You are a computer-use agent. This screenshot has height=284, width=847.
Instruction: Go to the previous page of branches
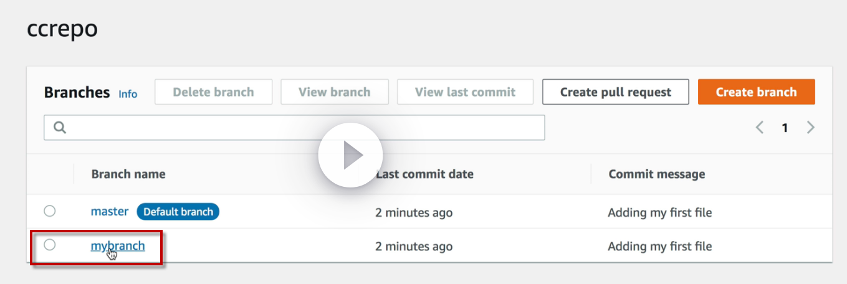pyautogui.click(x=760, y=128)
